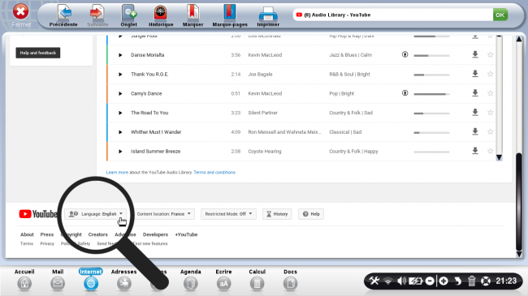Download The Road To You

(475, 113)
